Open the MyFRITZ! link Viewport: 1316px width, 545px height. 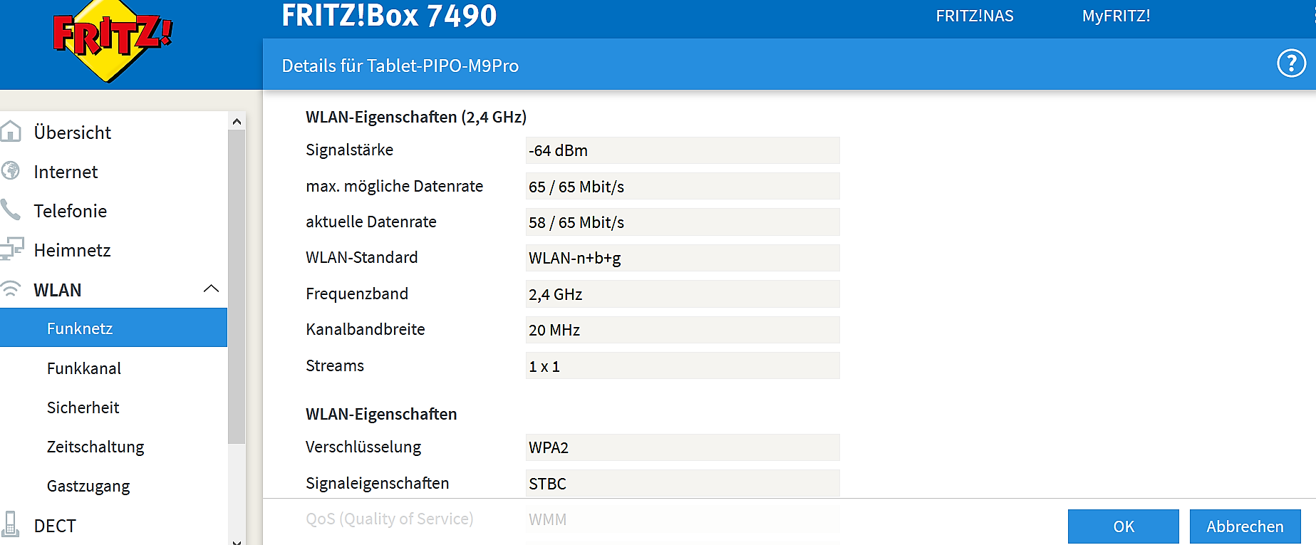click(1116, 16)
